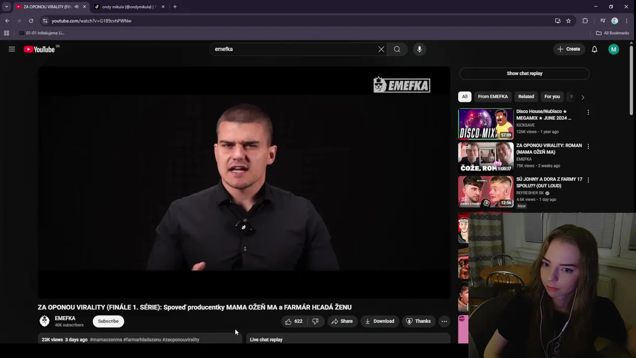Open the KICKSAVE channel name
Screen dimensions: 636x358
pos(525,125)
